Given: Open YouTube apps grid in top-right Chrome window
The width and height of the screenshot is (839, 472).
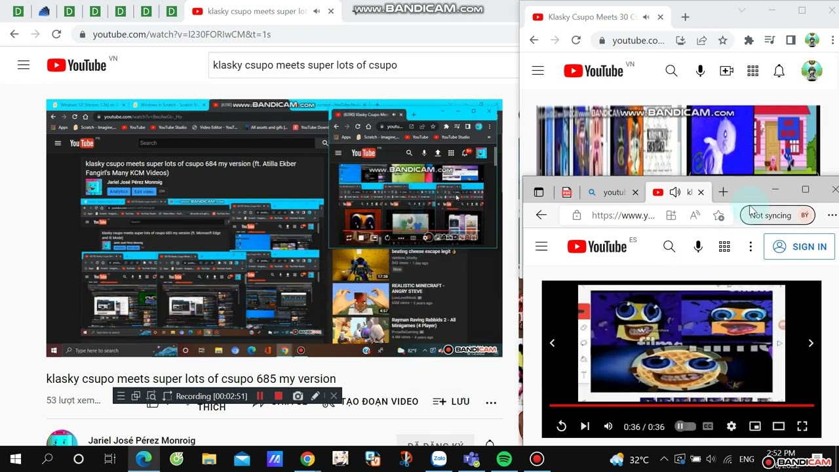Looking at the screenshot, I should [752, 71].
